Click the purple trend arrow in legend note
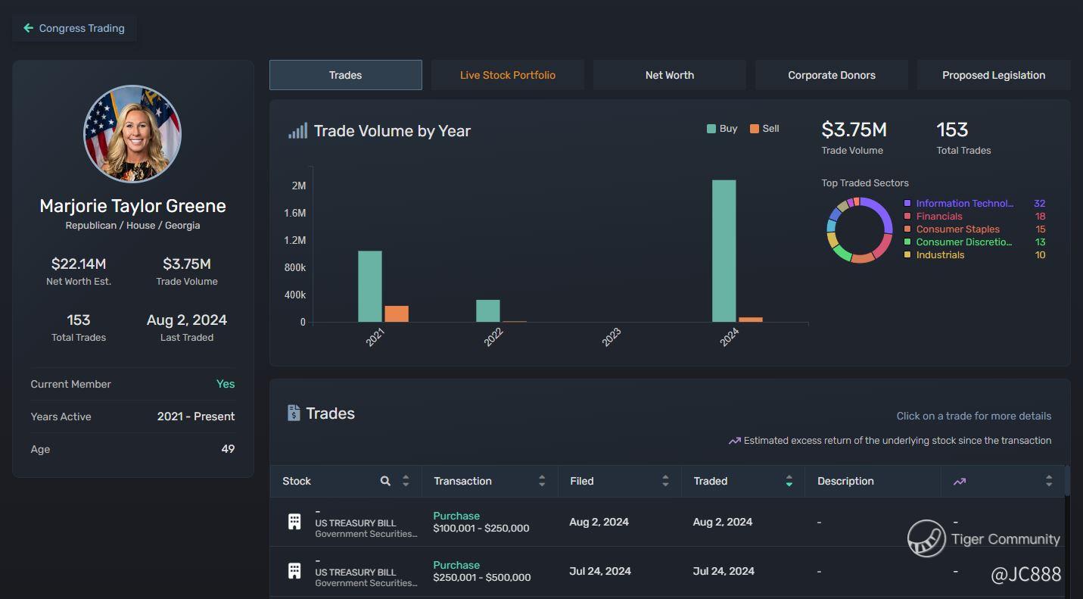The height and width of the screenshot is (599, 1083). coord(734,441)
